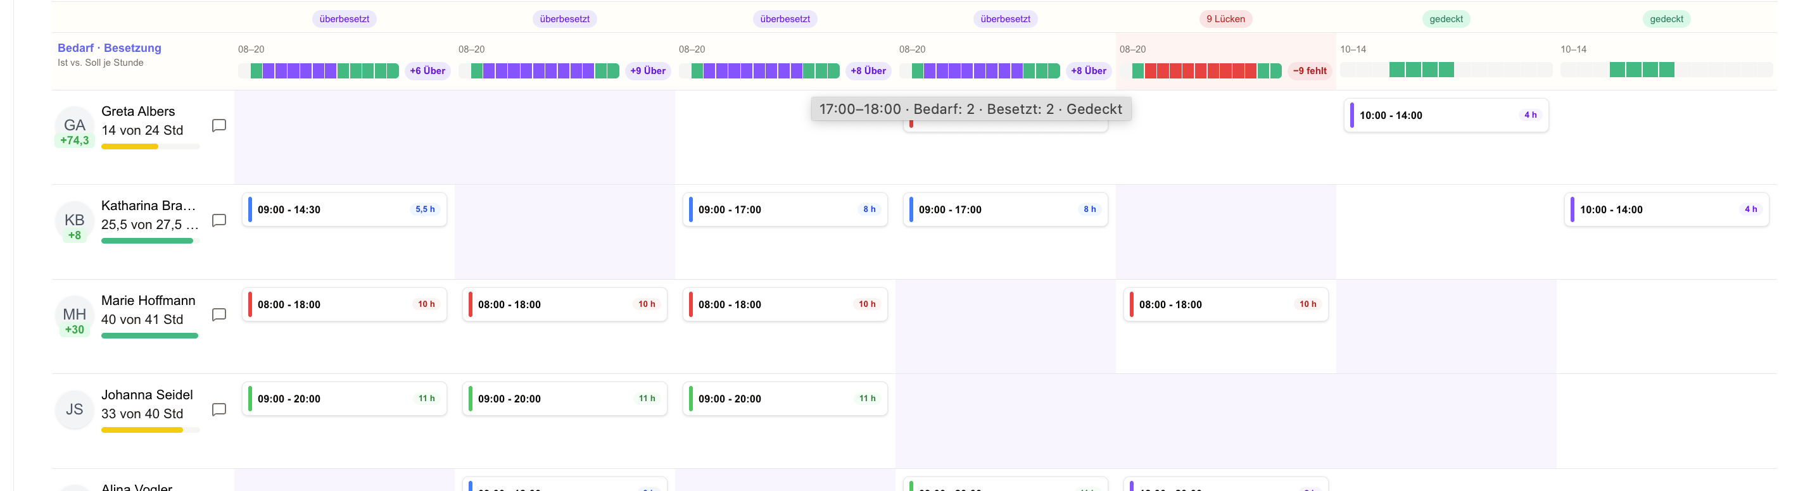Viewport: 1810px width, 491px height.
Task: Click the JS avatar of Johanna Seidel
Action: pos(75,409)
